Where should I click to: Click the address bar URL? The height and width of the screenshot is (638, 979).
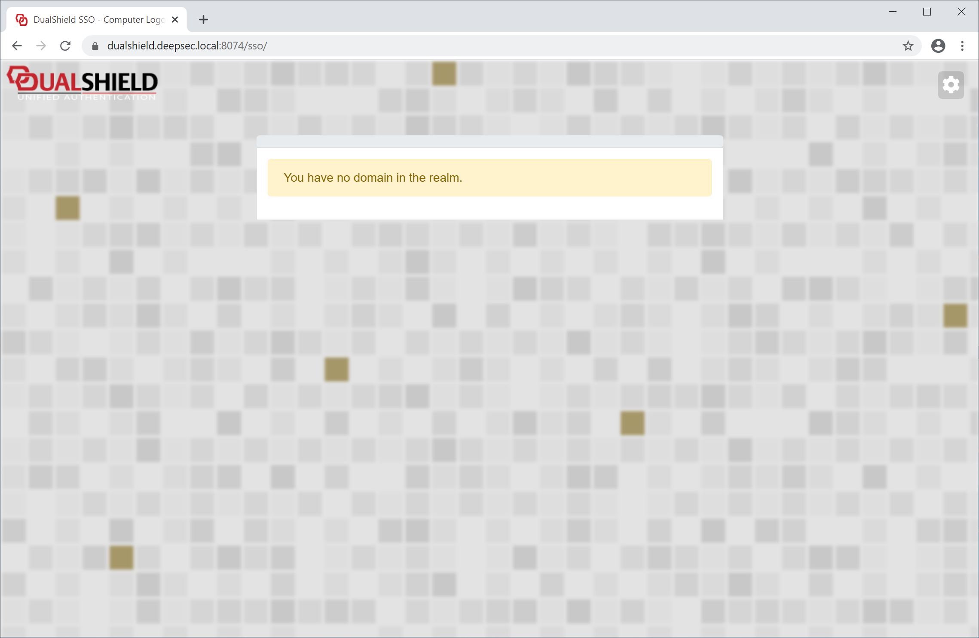pyautogui.click(x=187, y=46)
